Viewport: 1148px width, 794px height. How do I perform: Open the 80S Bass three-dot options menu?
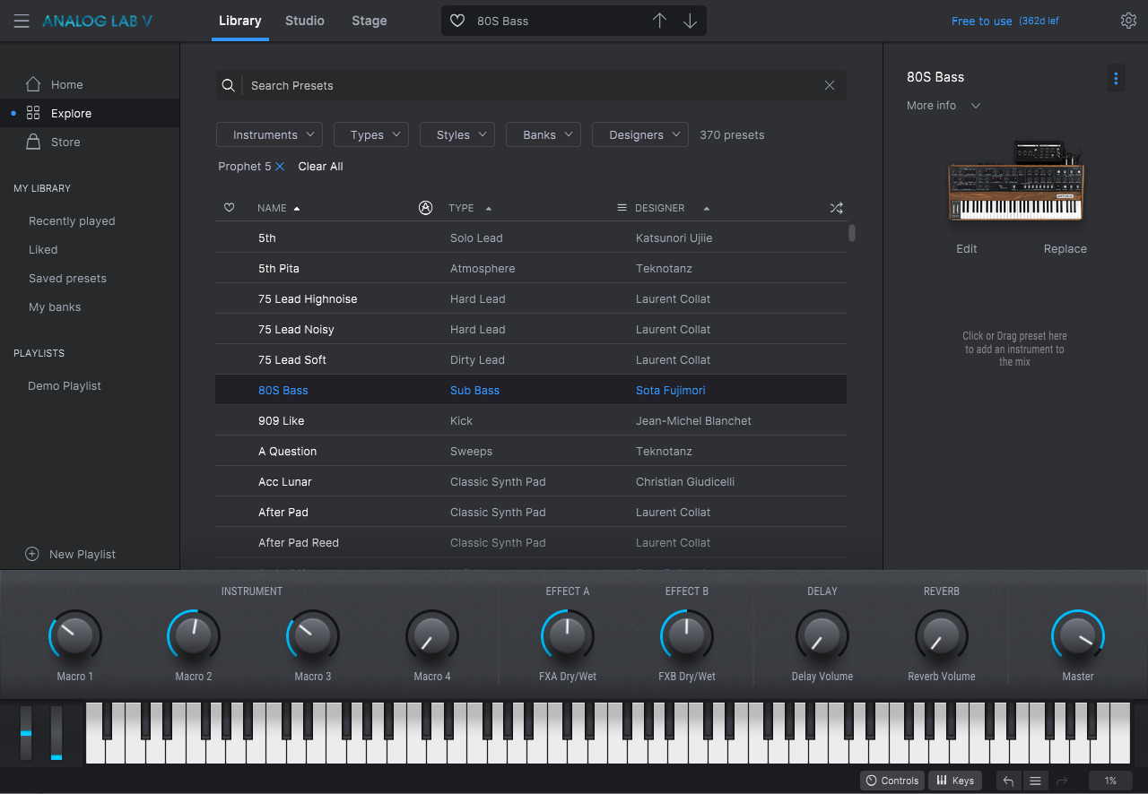(1116, 79)
